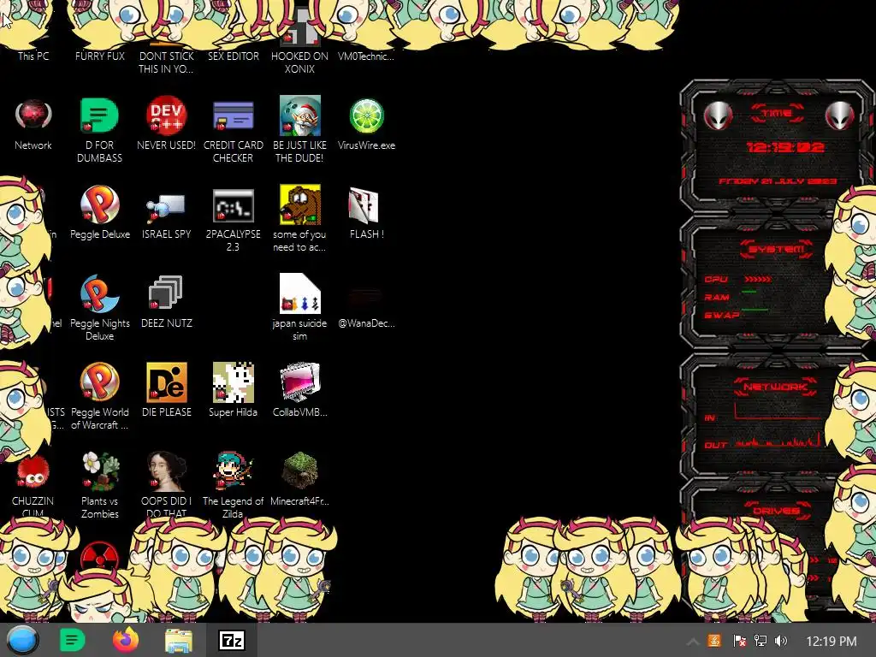The width and height of the screenshot is (876, 657).
Task: Open the green chat app in taskbar
Action: pos(72,640)
